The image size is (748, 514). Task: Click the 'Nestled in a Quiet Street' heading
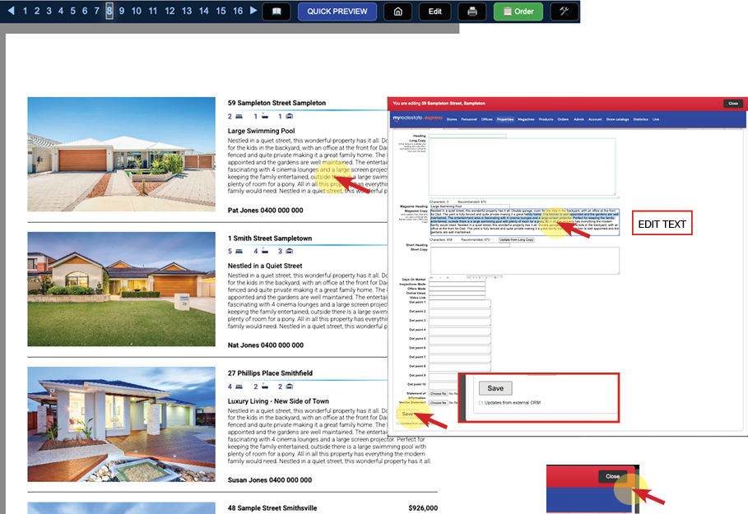click(265, 266)
